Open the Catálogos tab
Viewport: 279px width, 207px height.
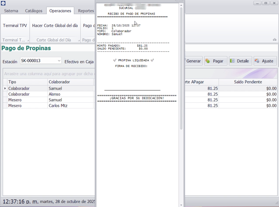34,11
